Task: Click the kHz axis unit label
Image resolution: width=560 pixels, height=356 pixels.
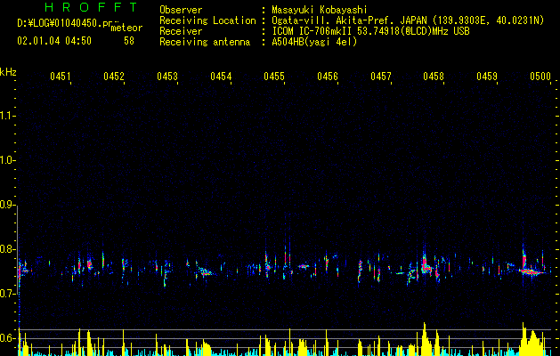Action: point(8,72)
